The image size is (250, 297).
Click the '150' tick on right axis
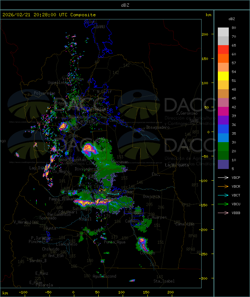[x=205, y=59]
